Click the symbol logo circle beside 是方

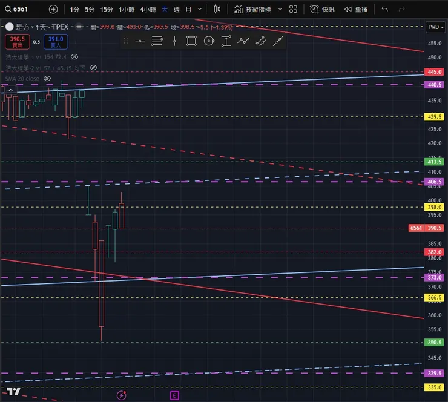pos(10,27)
